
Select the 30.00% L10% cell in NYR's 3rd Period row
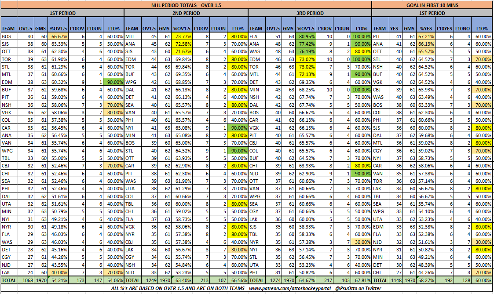[361, 242]
